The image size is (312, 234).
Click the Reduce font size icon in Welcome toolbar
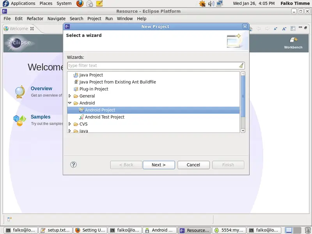[276, 28]
